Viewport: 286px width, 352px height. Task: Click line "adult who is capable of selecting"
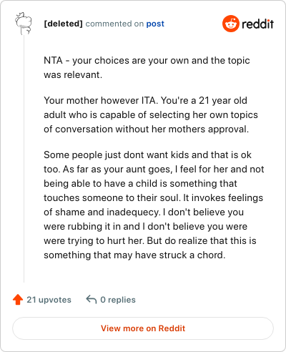click(x=151, y=115)
